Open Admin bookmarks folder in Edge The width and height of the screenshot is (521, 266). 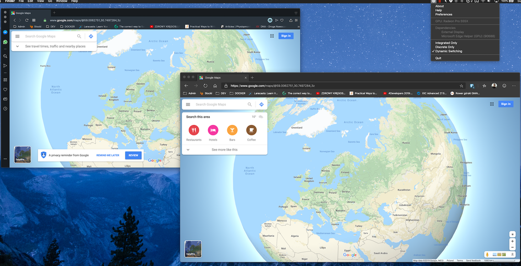click(190, 94)
